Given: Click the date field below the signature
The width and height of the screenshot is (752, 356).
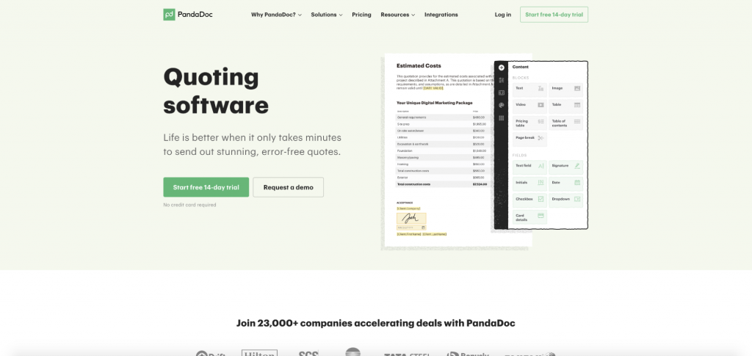Looking at the screenshot, I should point(411,228).
